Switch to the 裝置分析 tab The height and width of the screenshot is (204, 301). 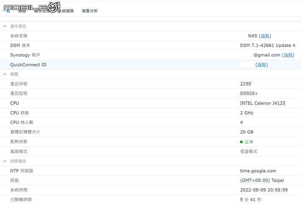(89, 11)
